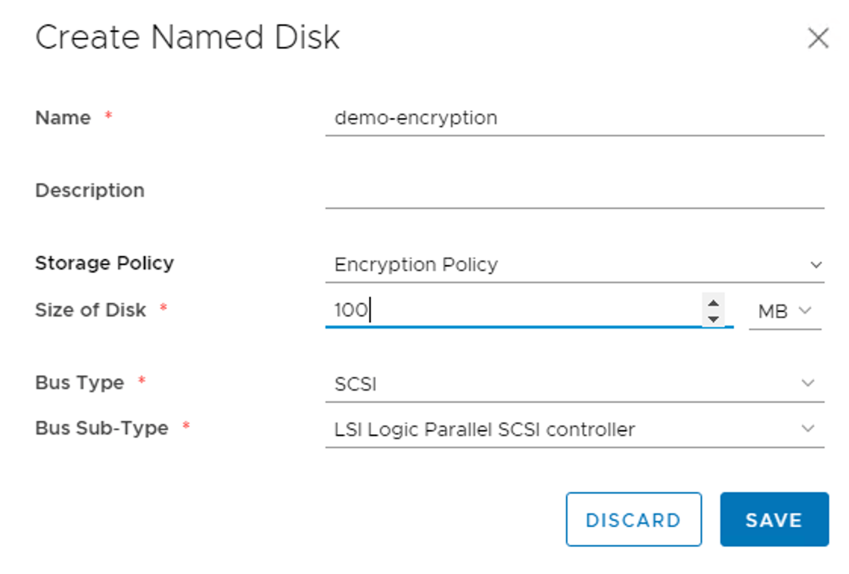Click the Size of Disk value field
849x574 pixels.
click(515, 310)
